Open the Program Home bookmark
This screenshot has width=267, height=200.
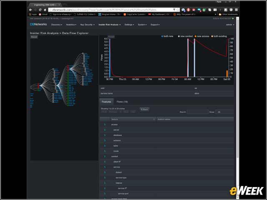click(x=109, y=15)
